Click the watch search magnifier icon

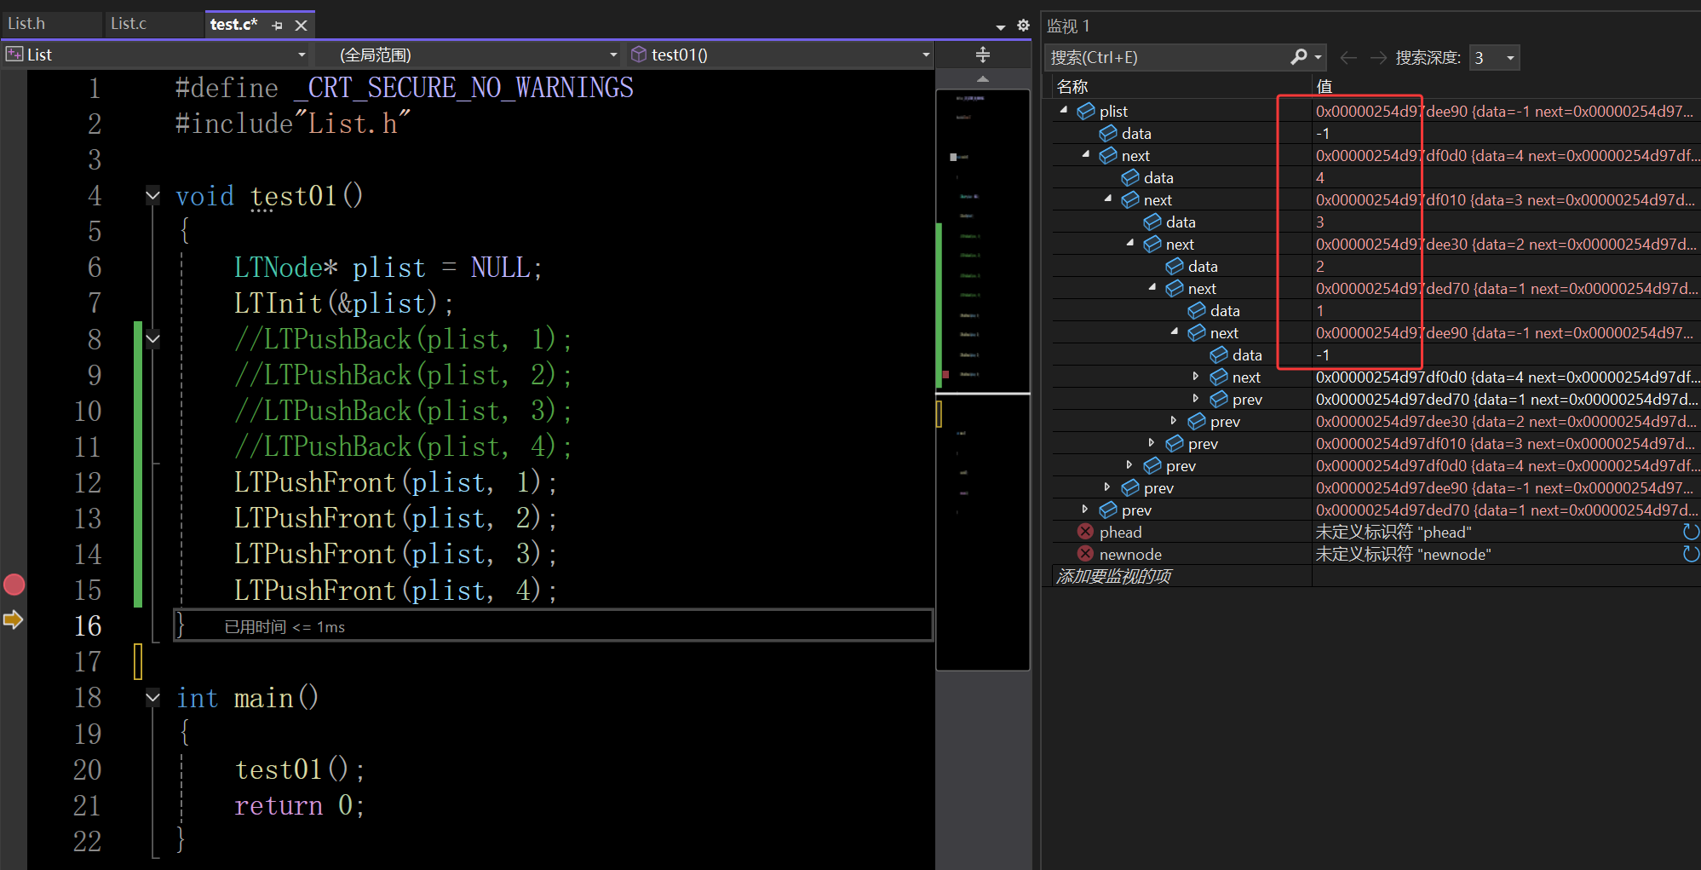click(1298, 57)
